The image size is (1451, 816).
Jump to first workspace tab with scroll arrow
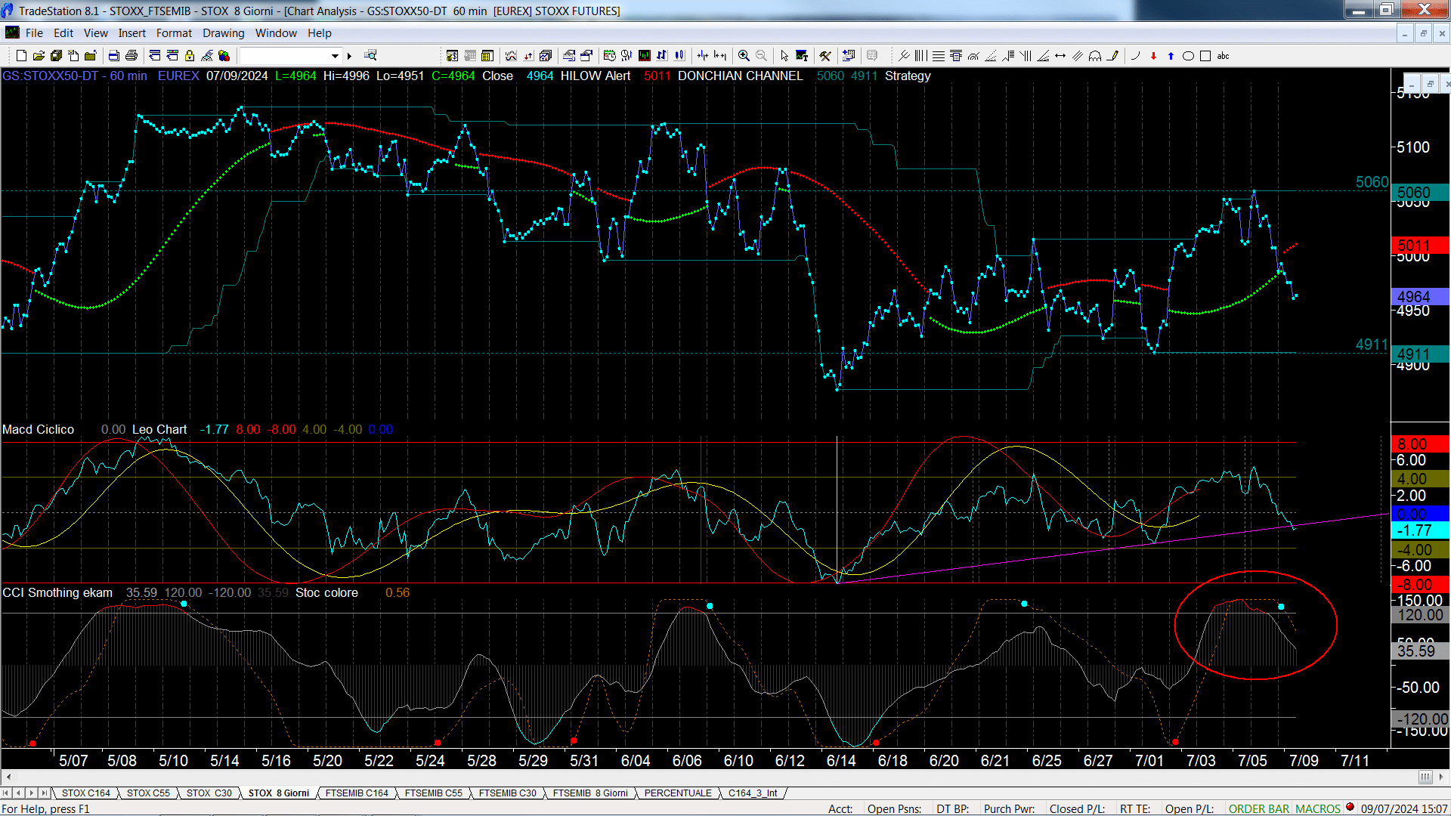pyautogui.click(x=6, y=793)
